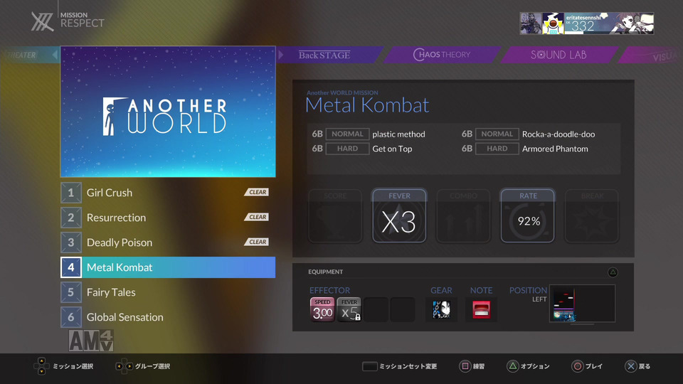Screen dimensions: 683x384
Task: Click the left group arrow near Theater
Action: 55,55
